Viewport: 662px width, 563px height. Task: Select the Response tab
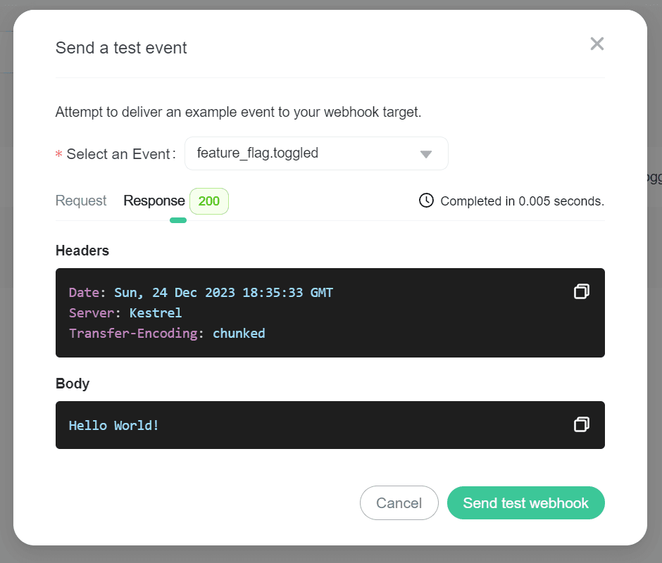pyautogui.click(x=154, y=201)
